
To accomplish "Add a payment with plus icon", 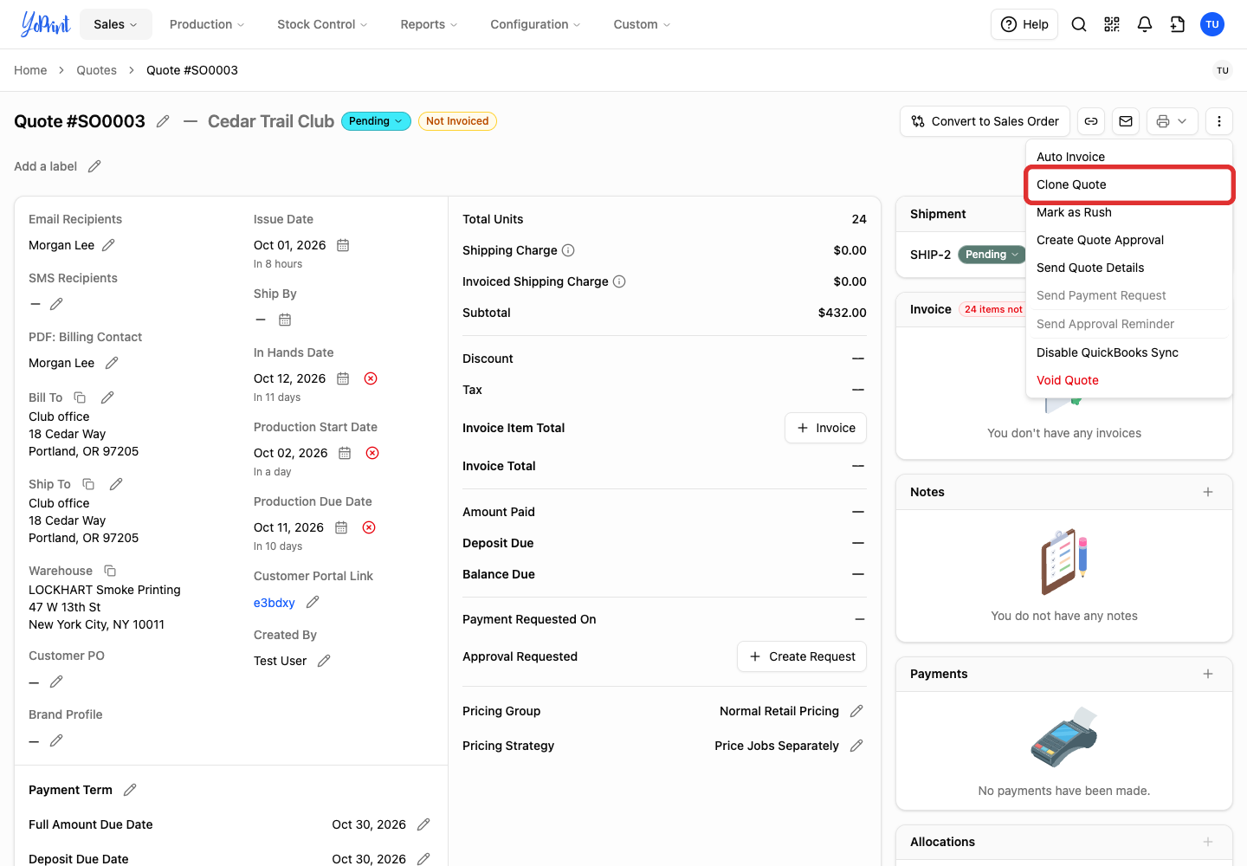I will (1208, 674).
